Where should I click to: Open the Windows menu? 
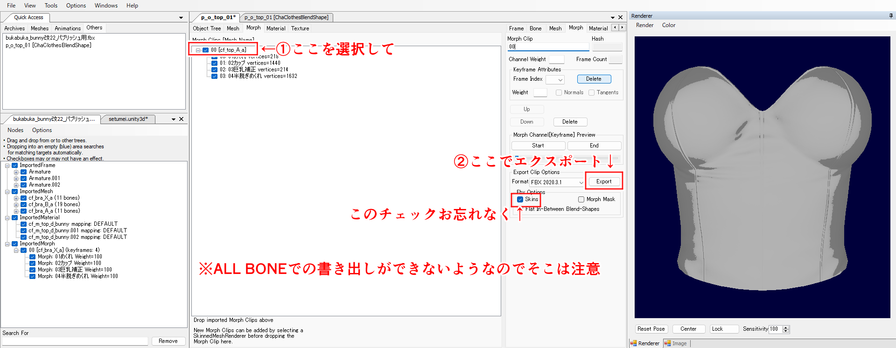(106, 6)
